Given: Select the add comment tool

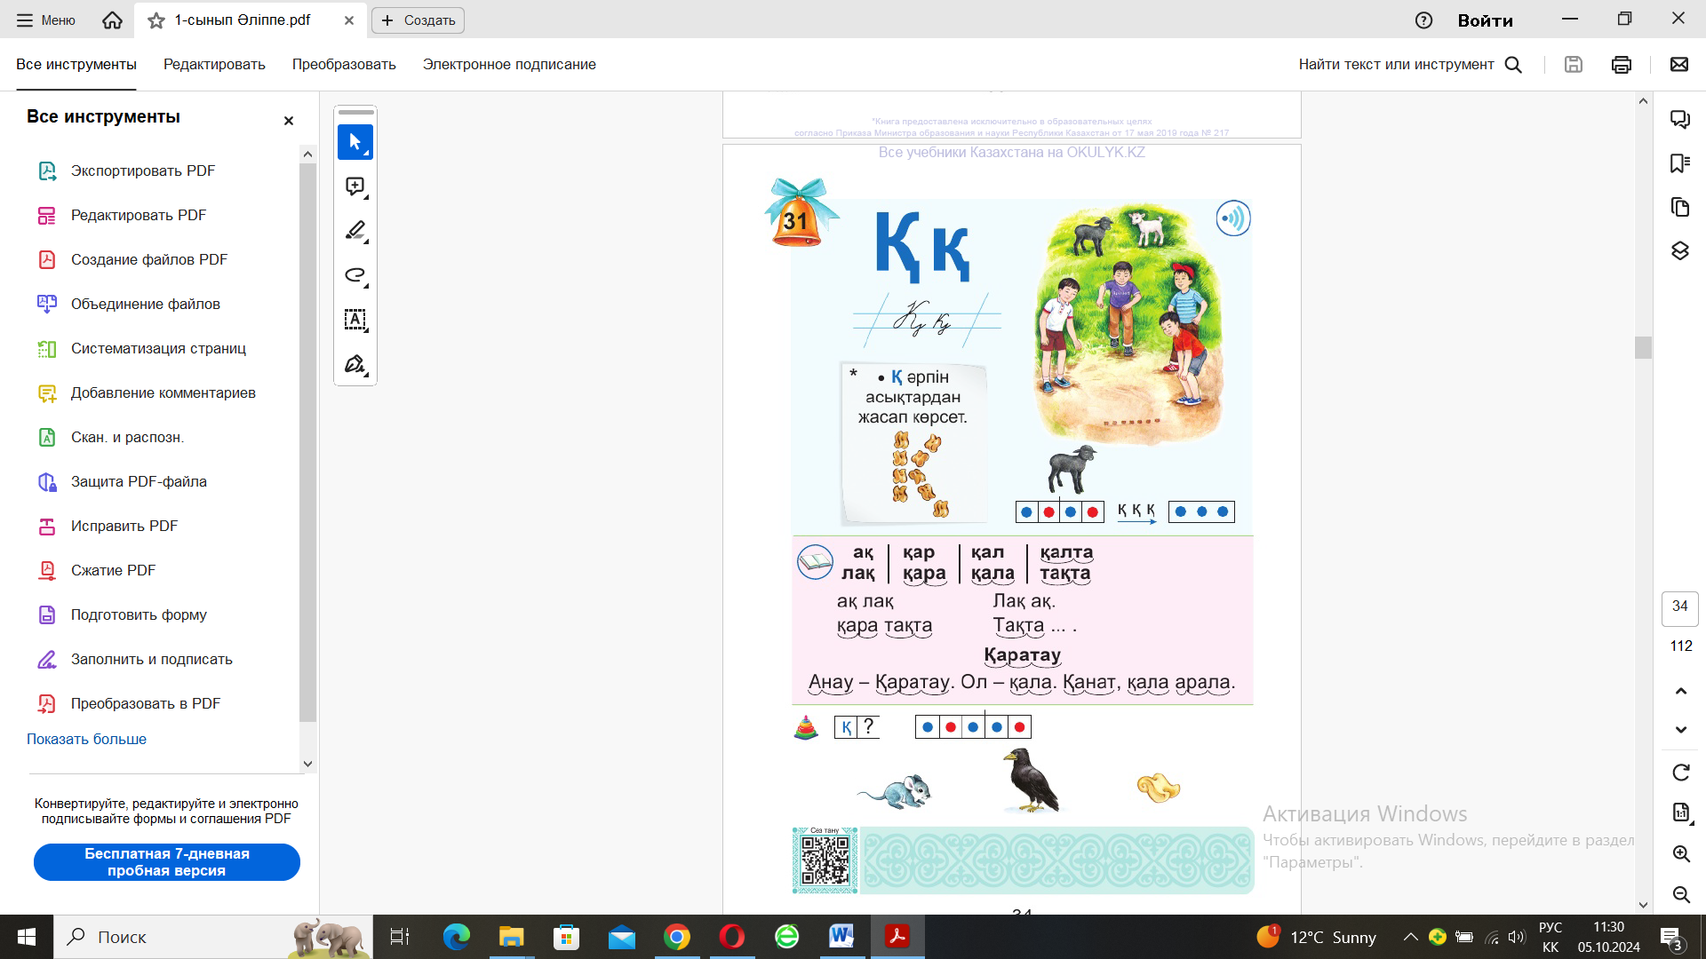Looking at the screenshot, I should (x=355, y=186).
